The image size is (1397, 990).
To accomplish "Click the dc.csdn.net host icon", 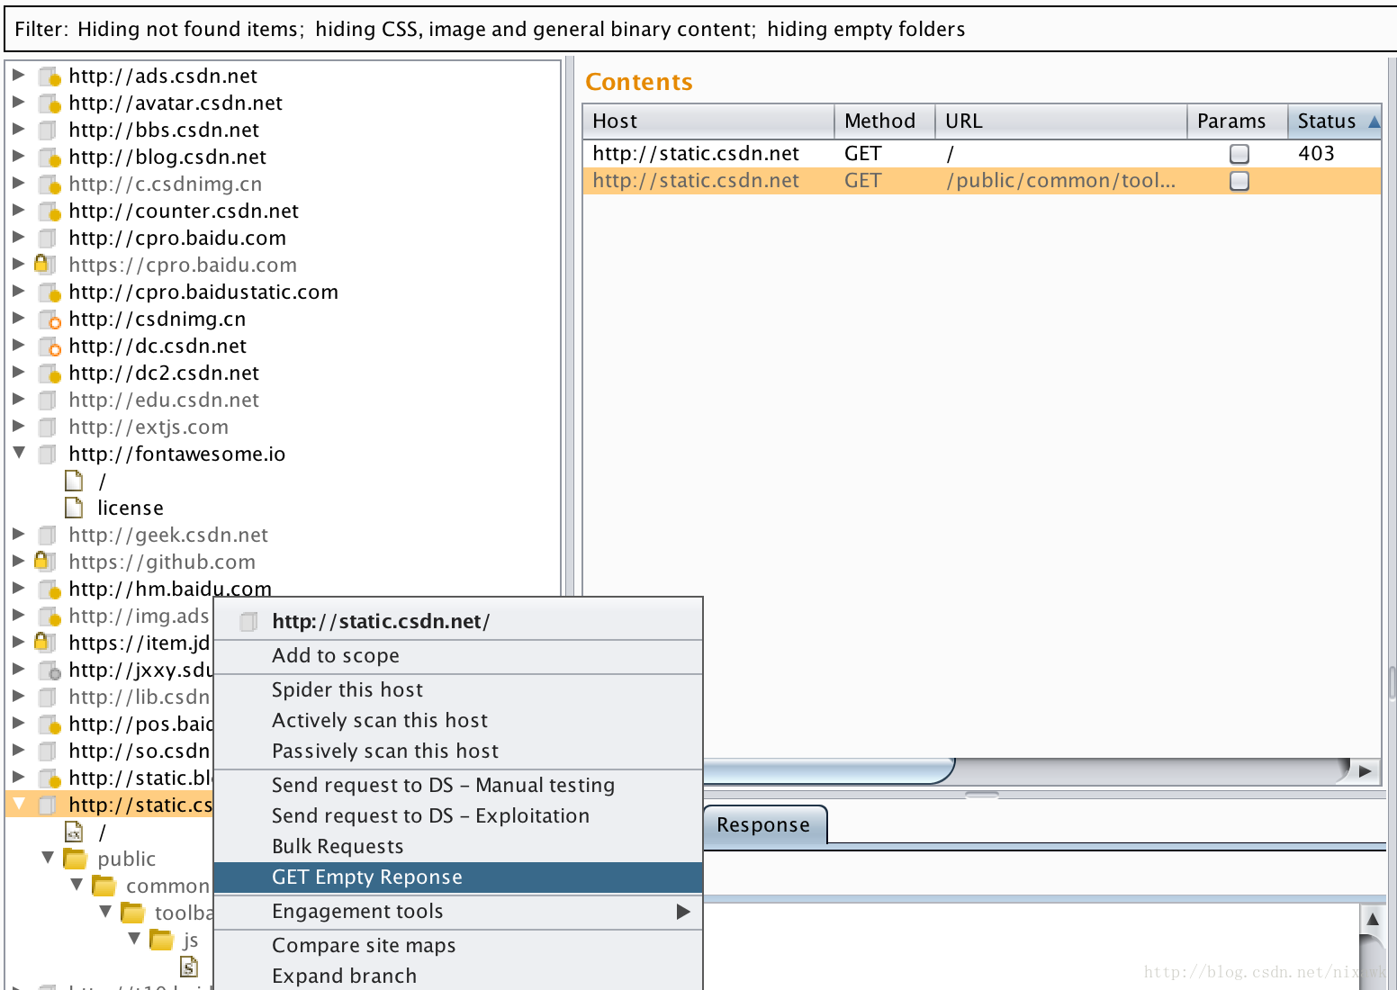I will pos(50,346).
